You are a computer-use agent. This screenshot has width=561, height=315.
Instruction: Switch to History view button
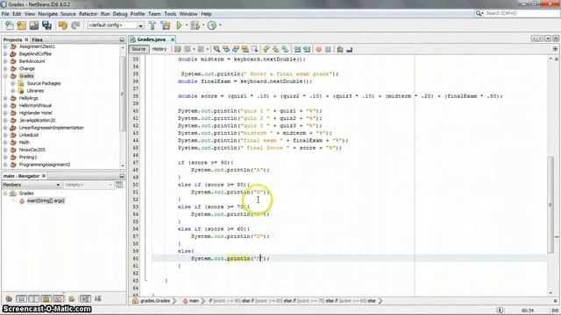[x=160, y=49]
